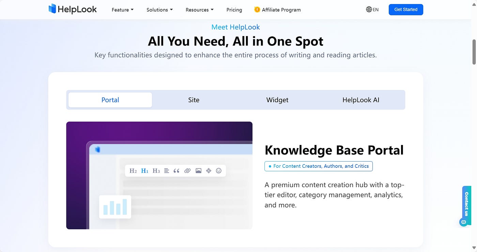477x252 pixels.
Task: Click the globe language icon
Action: 369,10
